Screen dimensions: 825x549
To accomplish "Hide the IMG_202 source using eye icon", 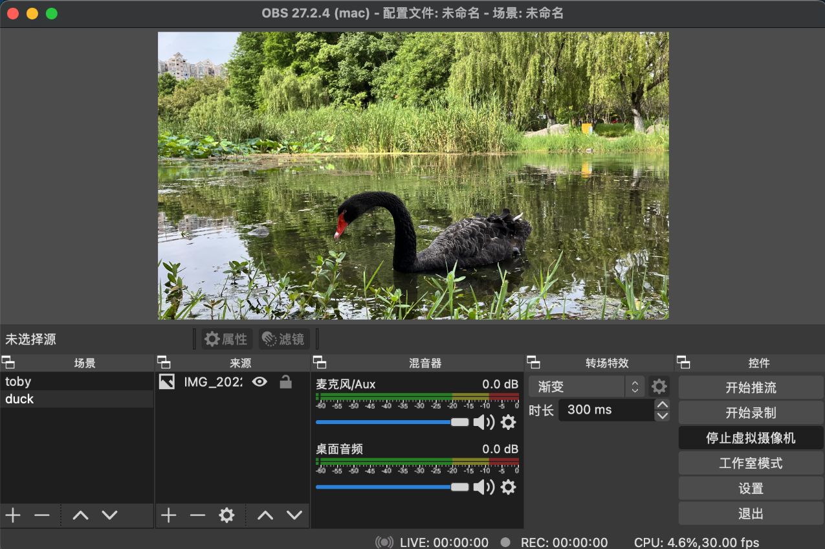I will (x=259, y=382).
